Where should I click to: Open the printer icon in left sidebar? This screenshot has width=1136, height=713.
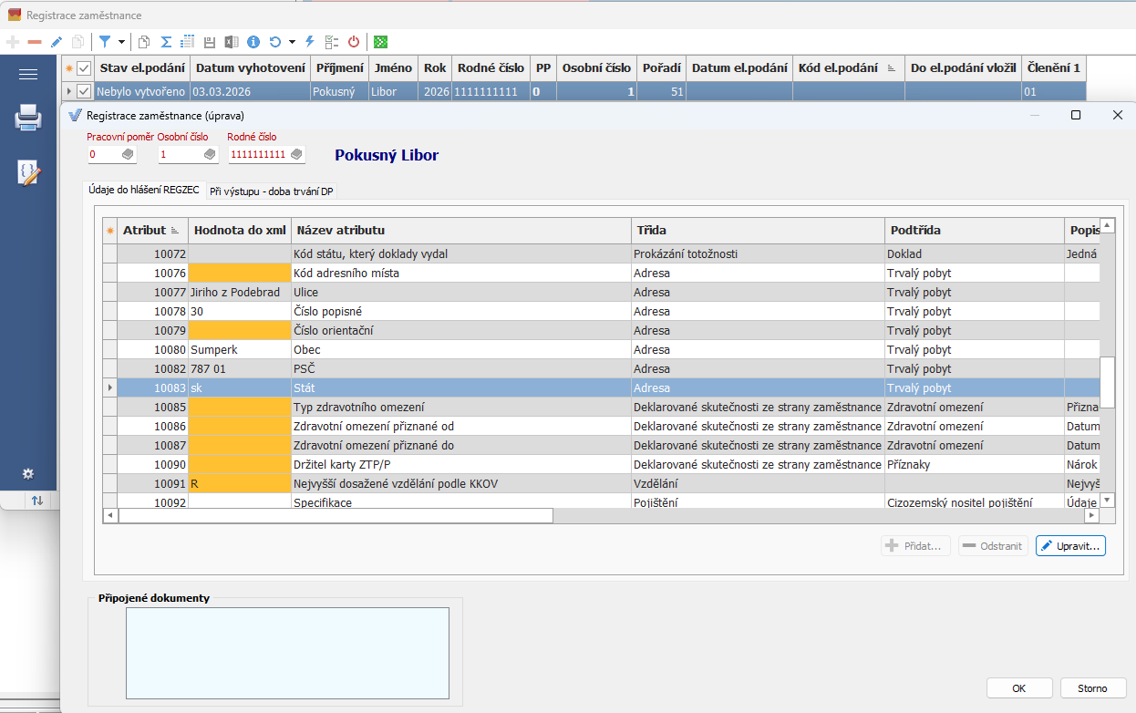pyautogui.click(x=28, y=118)
